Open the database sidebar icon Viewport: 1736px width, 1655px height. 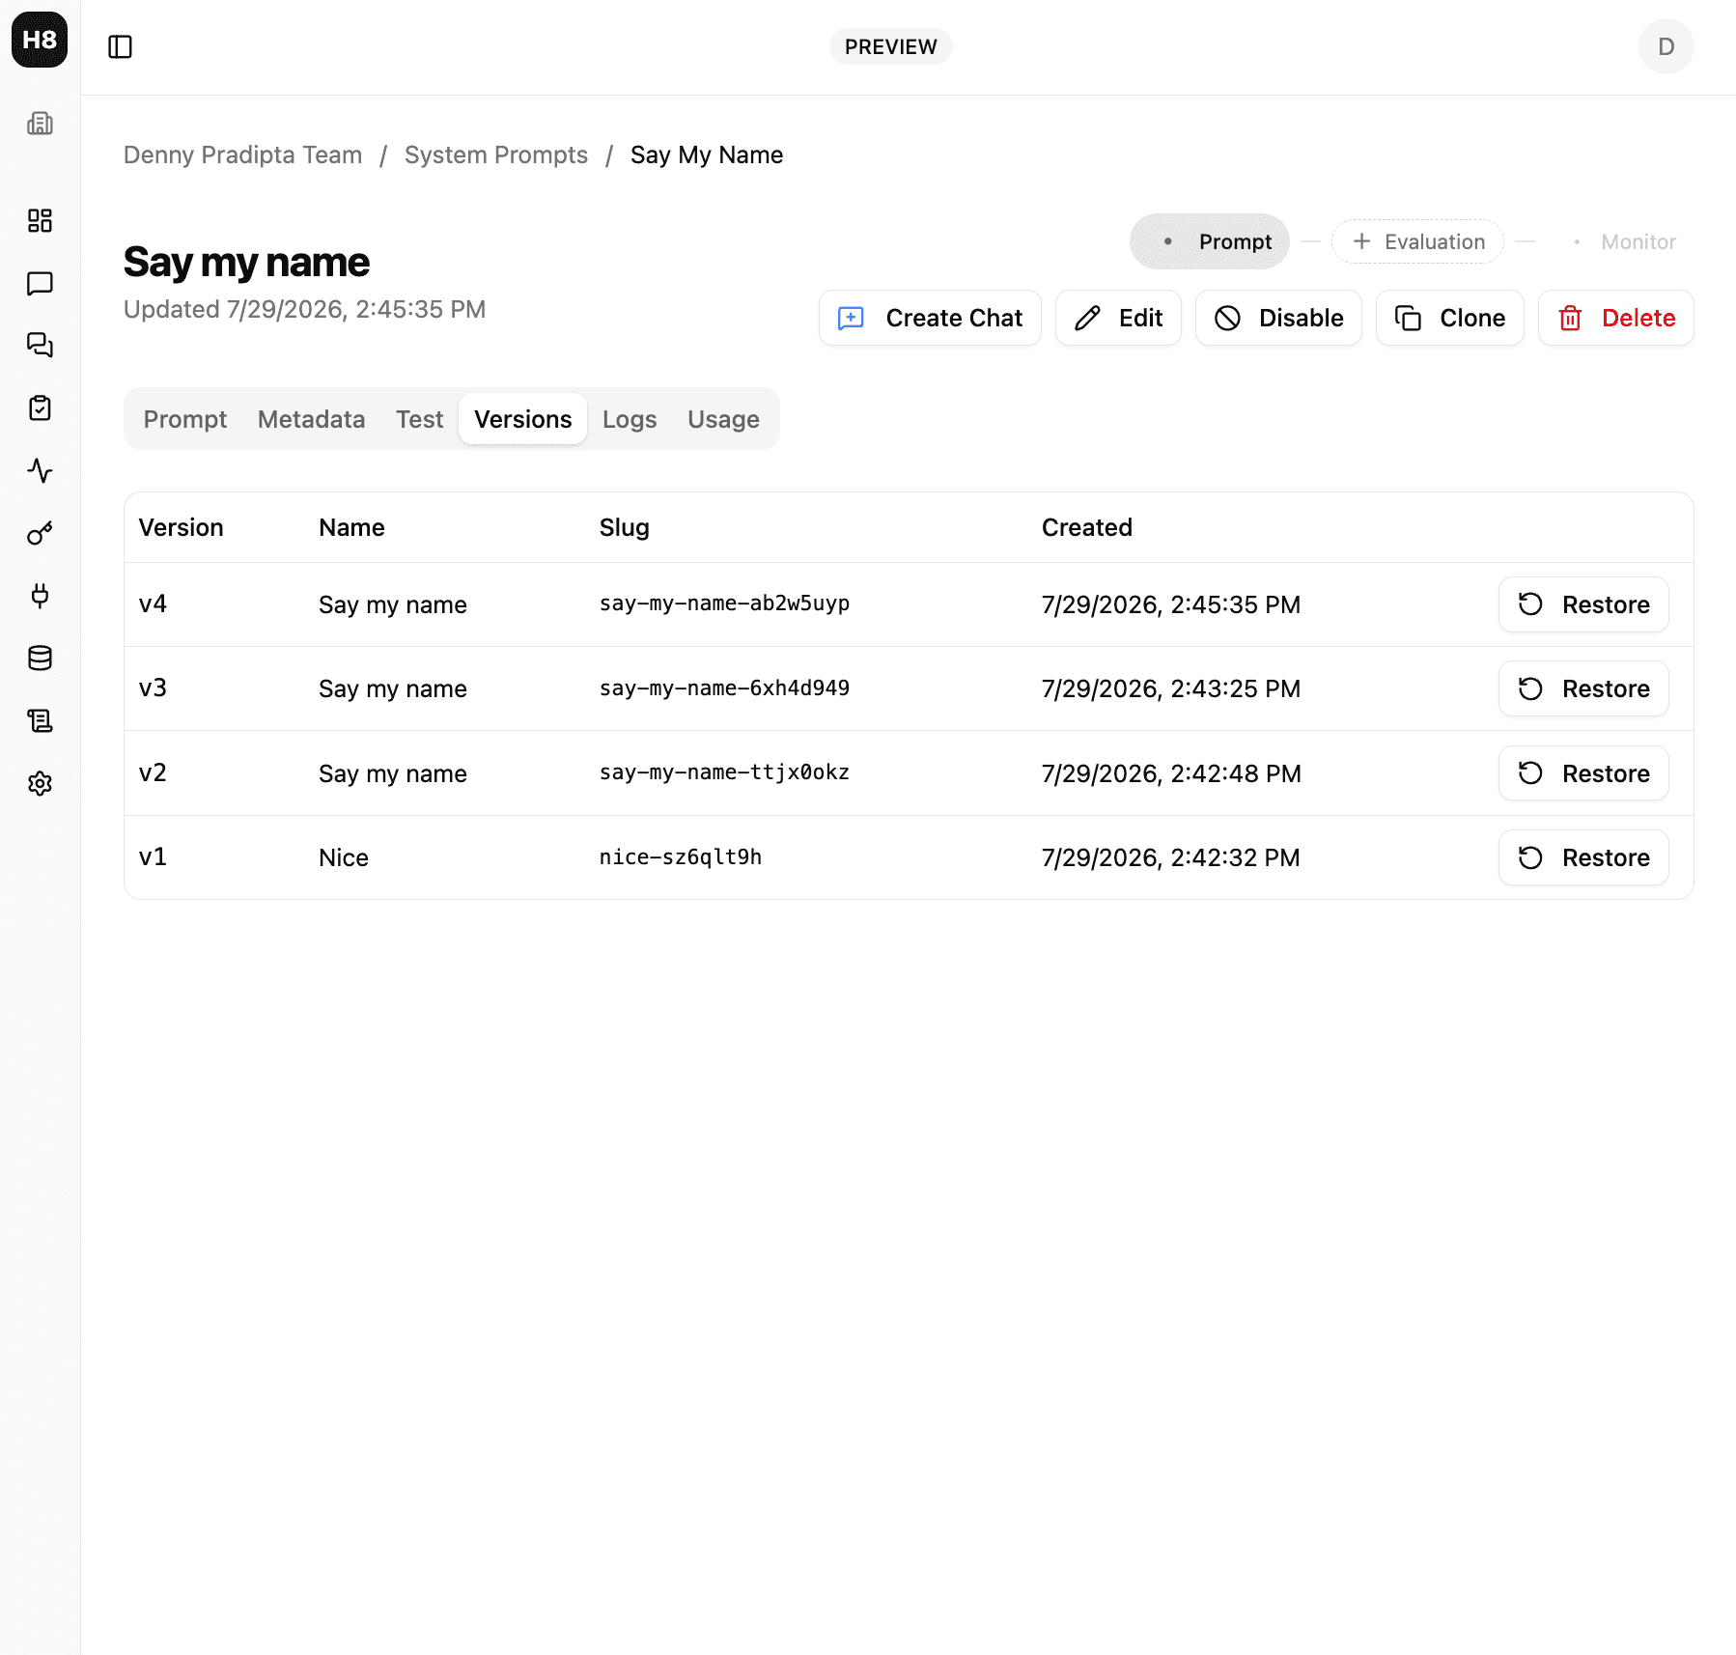tap(40, 659)
